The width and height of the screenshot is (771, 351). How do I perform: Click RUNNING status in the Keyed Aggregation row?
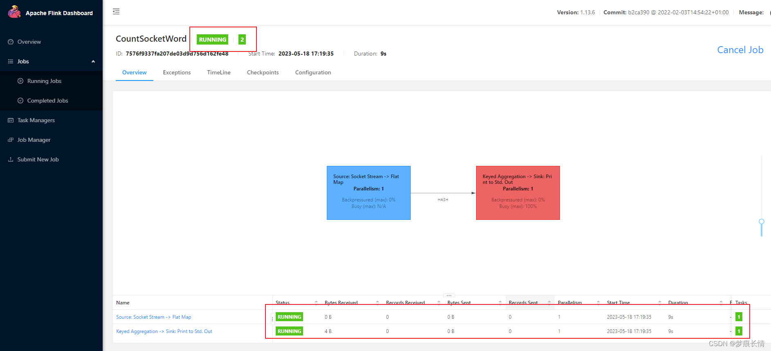coord(289,331)
